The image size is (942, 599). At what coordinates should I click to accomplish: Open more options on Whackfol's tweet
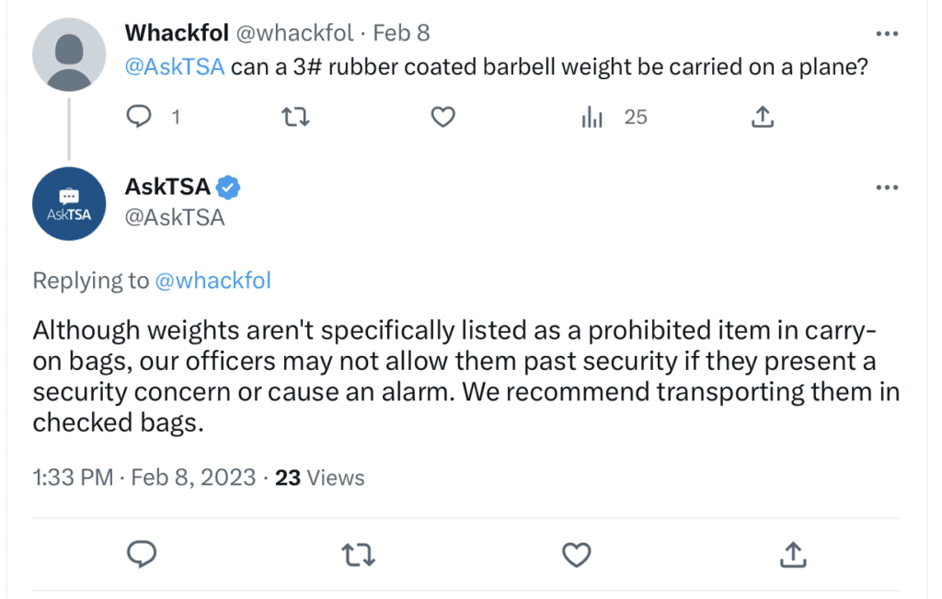(887, 34)
